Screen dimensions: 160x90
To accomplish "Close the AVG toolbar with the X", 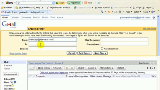I will (2, 3).
